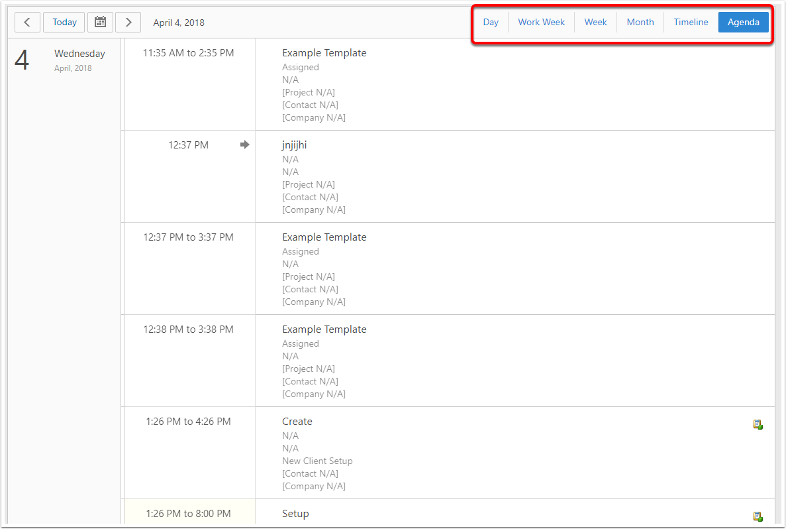Click arrow icon beside 12:37 PM entry
This screenshot has width=786, height=529.
click(x=244, y=145)
